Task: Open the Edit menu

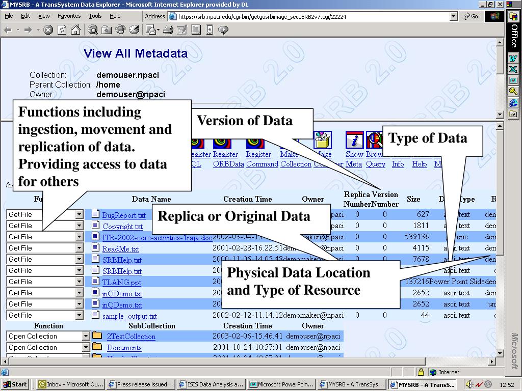Action: [25, 16]
